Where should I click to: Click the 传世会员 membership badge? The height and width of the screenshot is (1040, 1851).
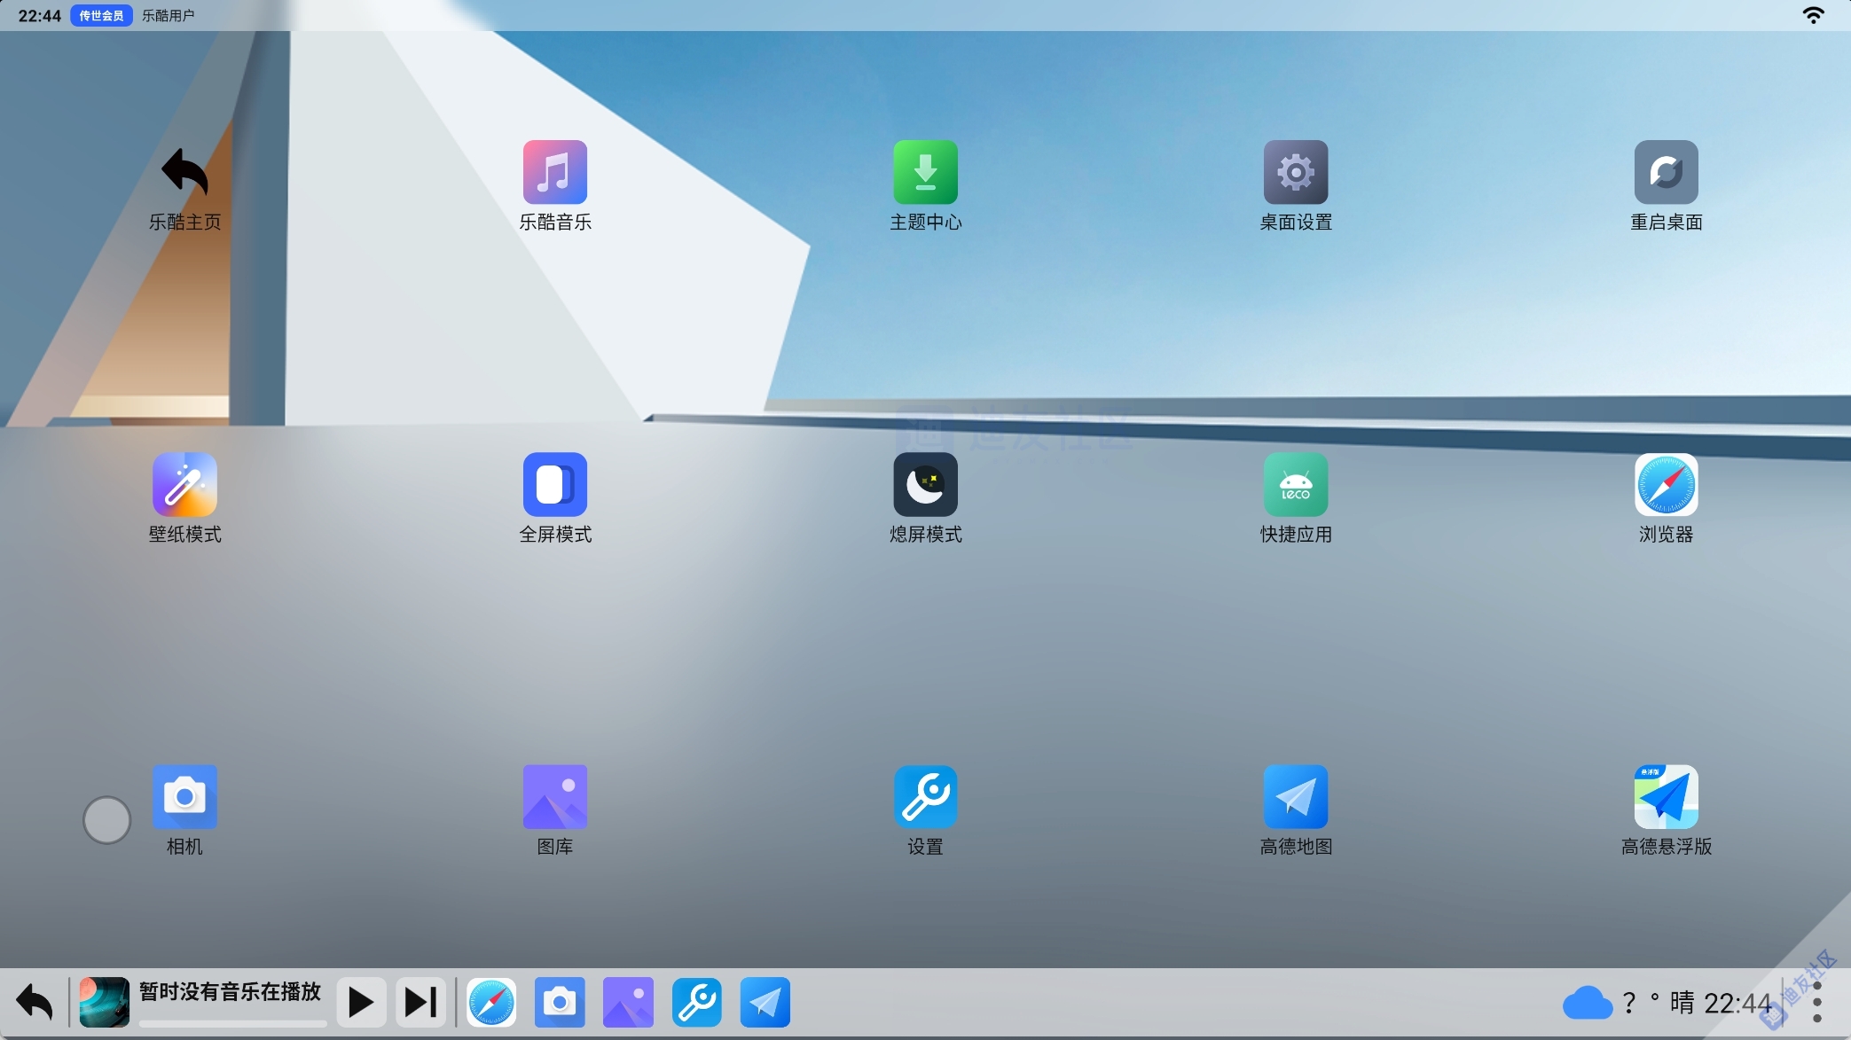pyautogui.click(x=101, y=16)
